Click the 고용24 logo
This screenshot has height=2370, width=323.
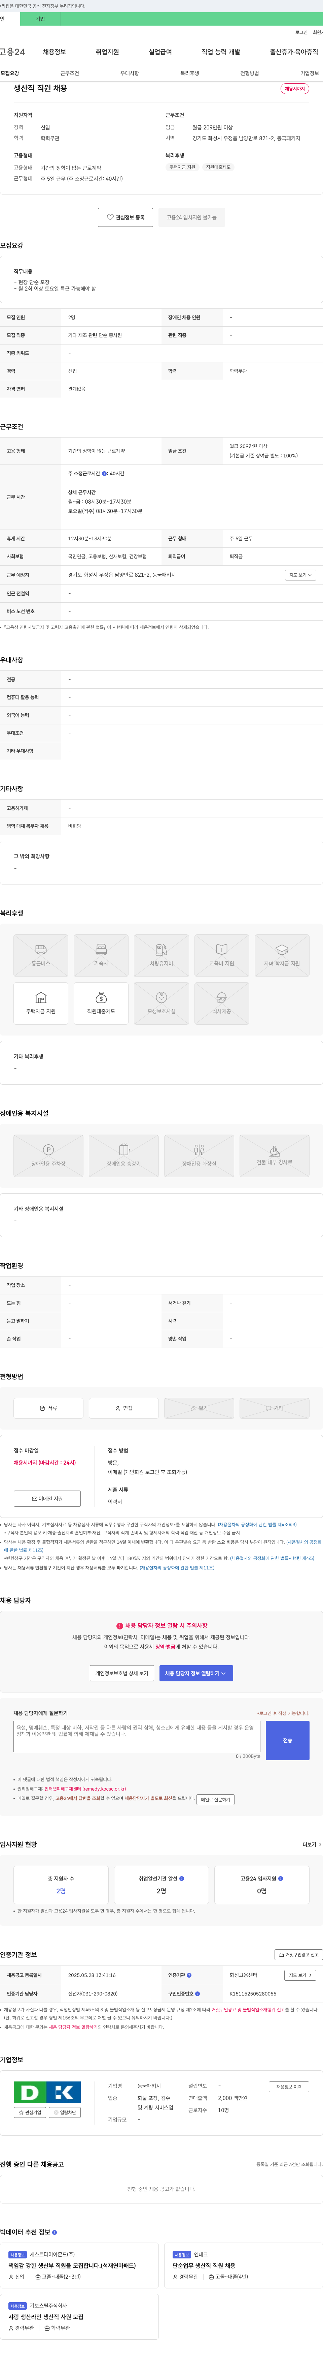13,53
